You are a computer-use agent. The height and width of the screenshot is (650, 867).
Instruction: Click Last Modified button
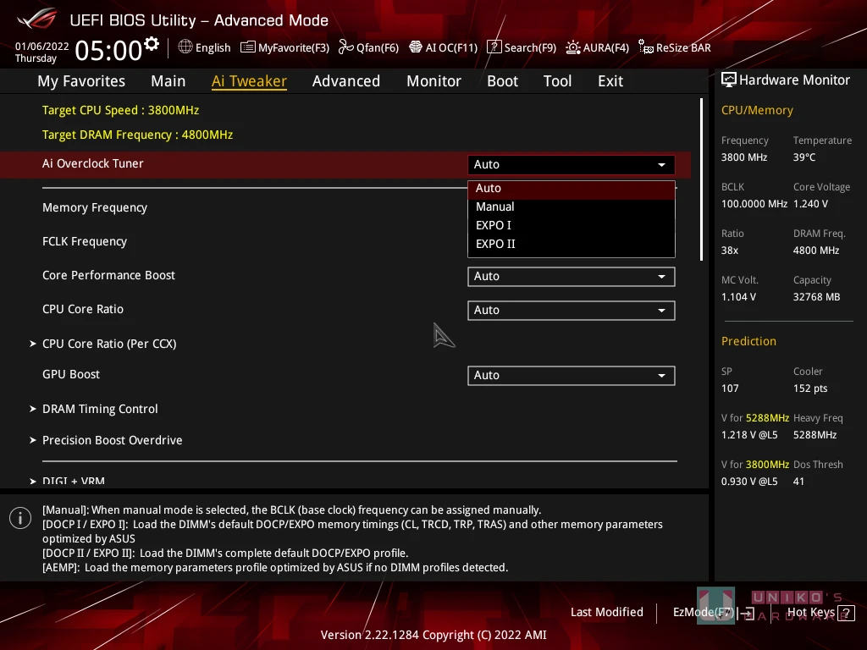pyautogui.click(x=606, y=613)
